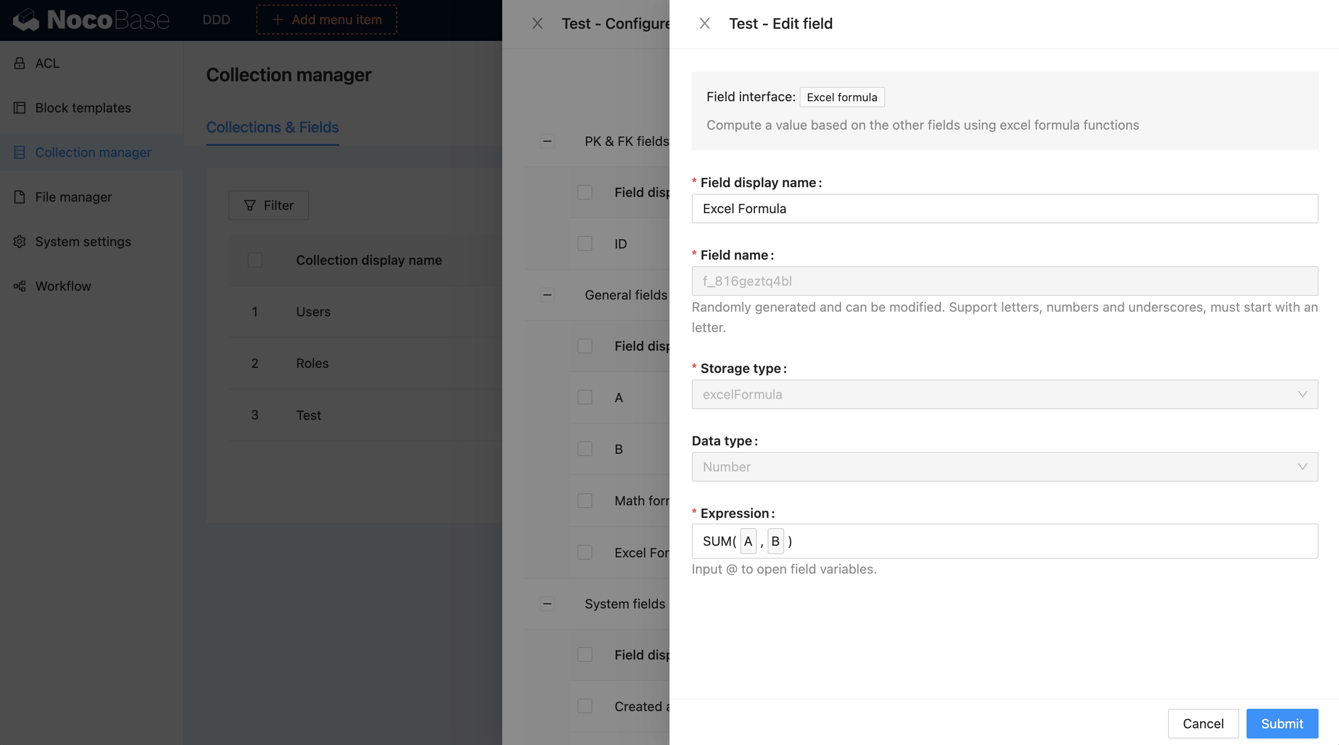
Task: Click the NocoBase logo
Action: click(92, 20)
